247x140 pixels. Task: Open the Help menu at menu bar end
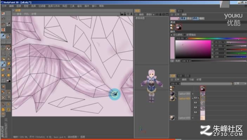(x=102, y=6)
